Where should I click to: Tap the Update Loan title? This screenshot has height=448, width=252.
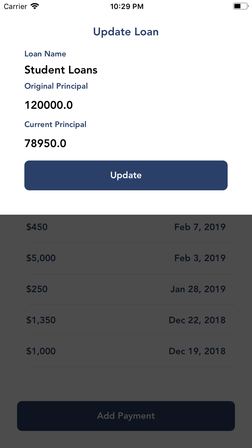coord(126,32)
